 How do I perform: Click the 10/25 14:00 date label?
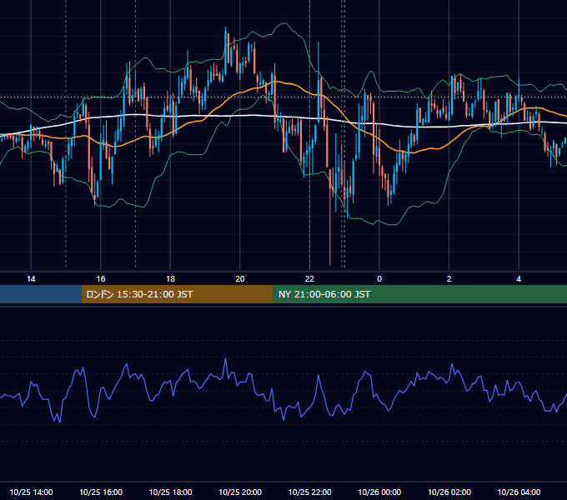pos(31,492)
